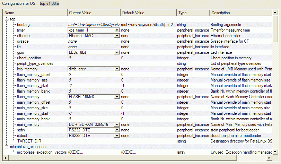Click the vertical scrollbar down arrow
281x164 pixels.
275,152
